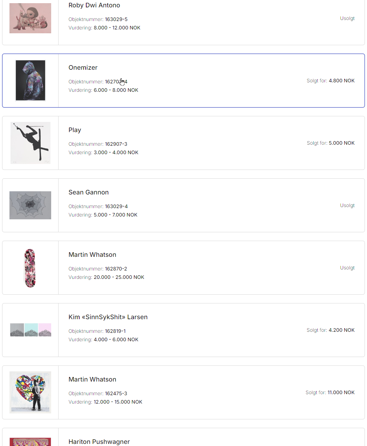Click the 20.000 - 25.000 NOK valuation

pyautogui.click(x=119, y=277)
